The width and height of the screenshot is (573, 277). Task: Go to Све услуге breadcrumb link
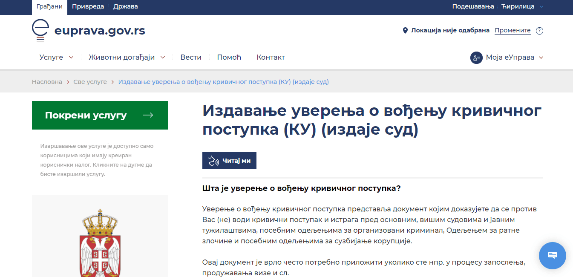(x=90, y=82)
